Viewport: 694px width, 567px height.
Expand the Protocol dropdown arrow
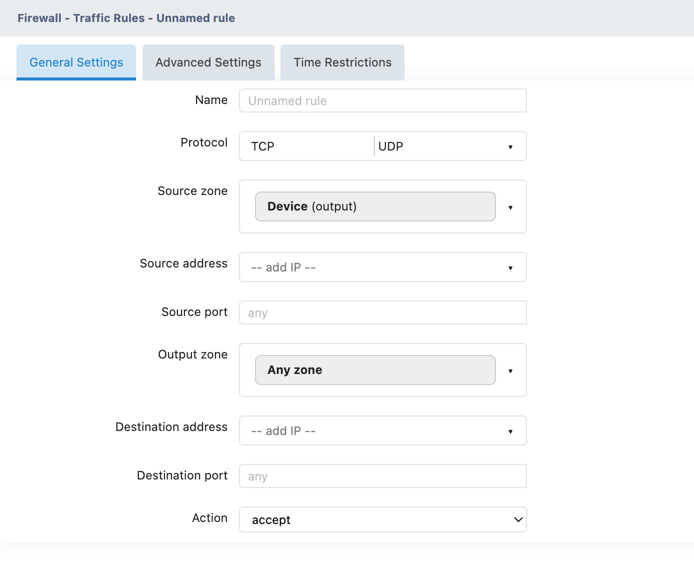[x=510, y=147]
